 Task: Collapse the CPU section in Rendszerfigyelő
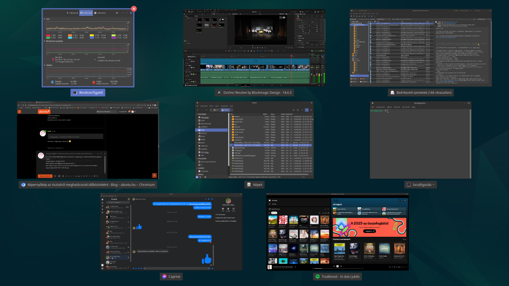pyautogui.click(x=45, y=19)
